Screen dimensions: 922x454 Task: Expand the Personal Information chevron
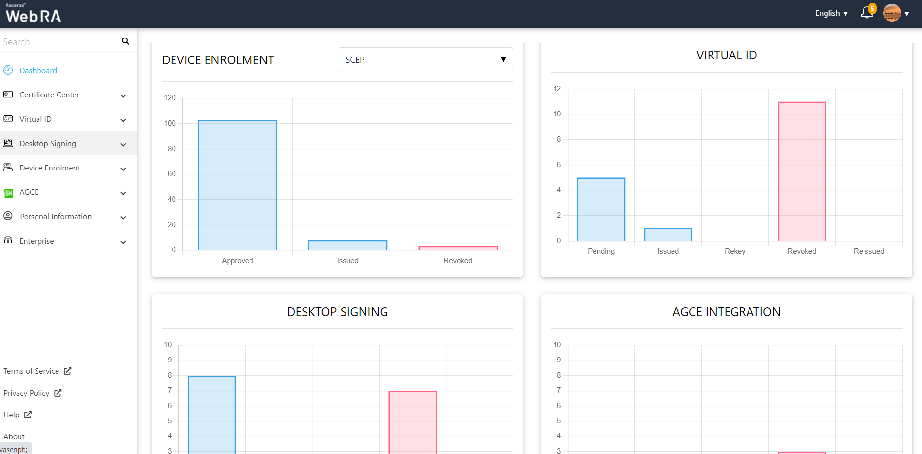point(123,218)
